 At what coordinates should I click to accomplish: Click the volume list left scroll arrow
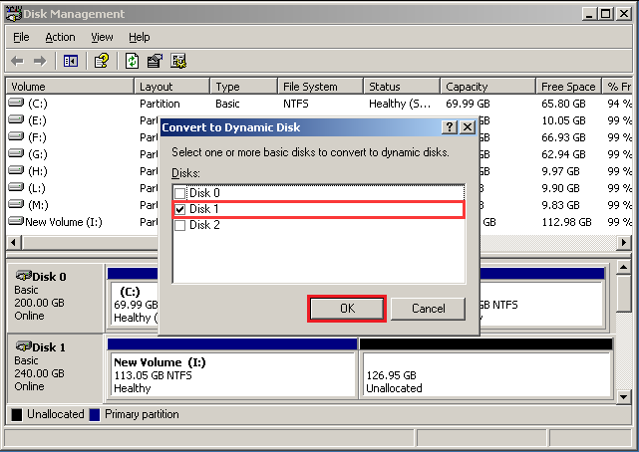(x=13, y=243)
